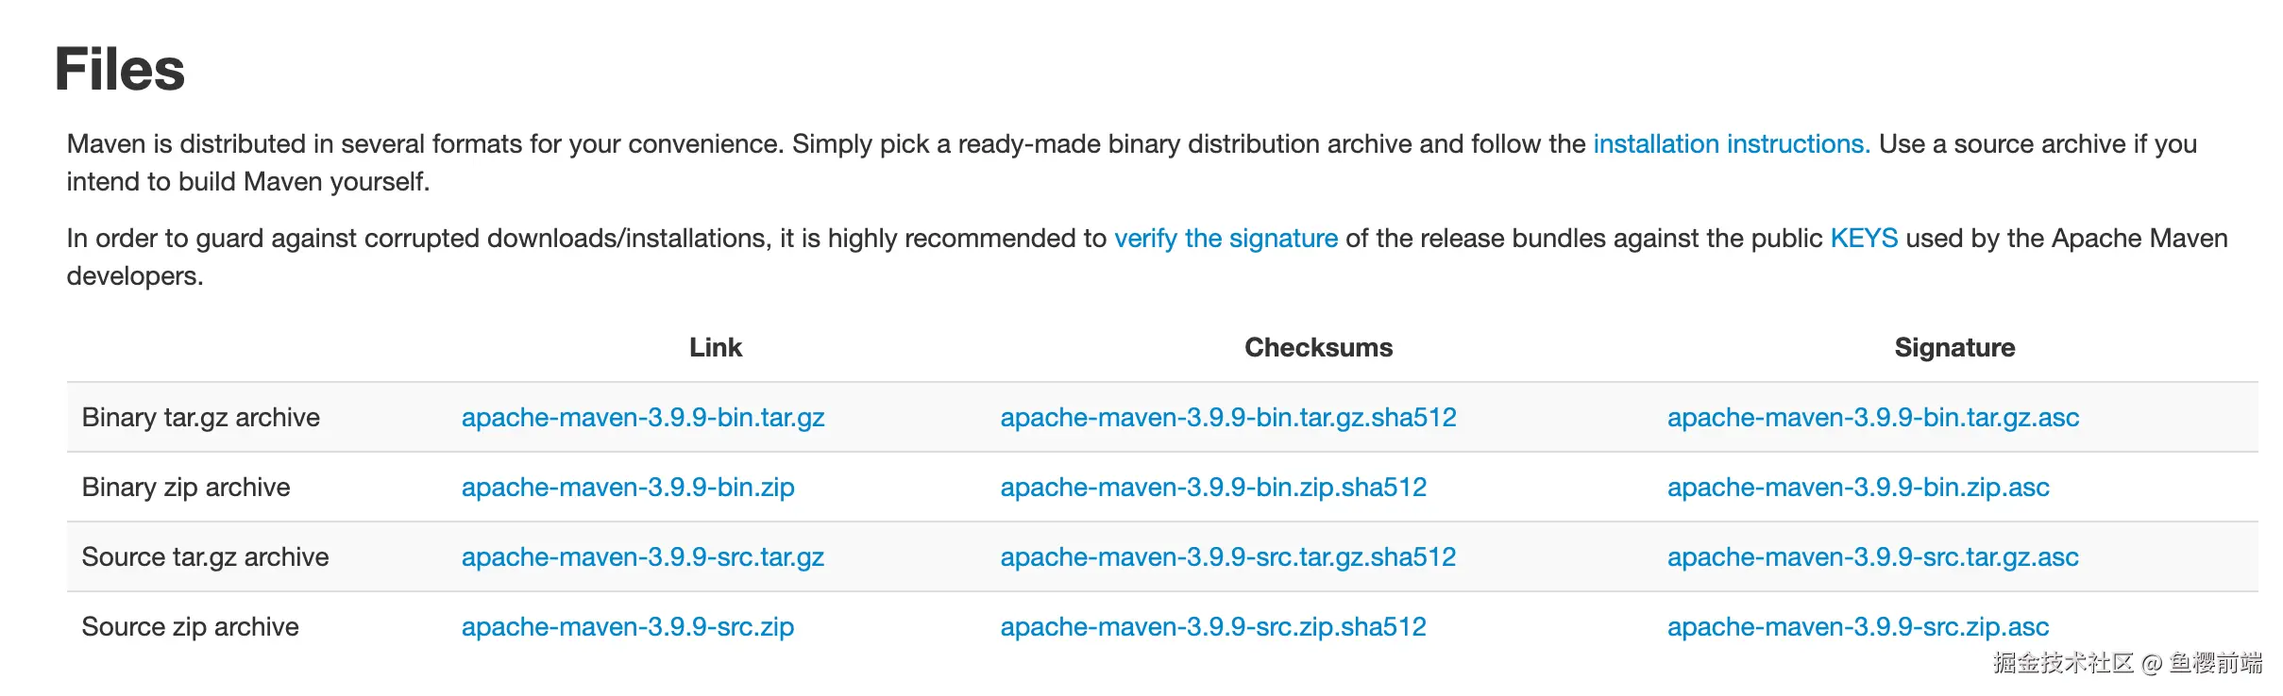
Task: Open the bin.tar.gz.asc signature link
Action: click(1872, 418)
